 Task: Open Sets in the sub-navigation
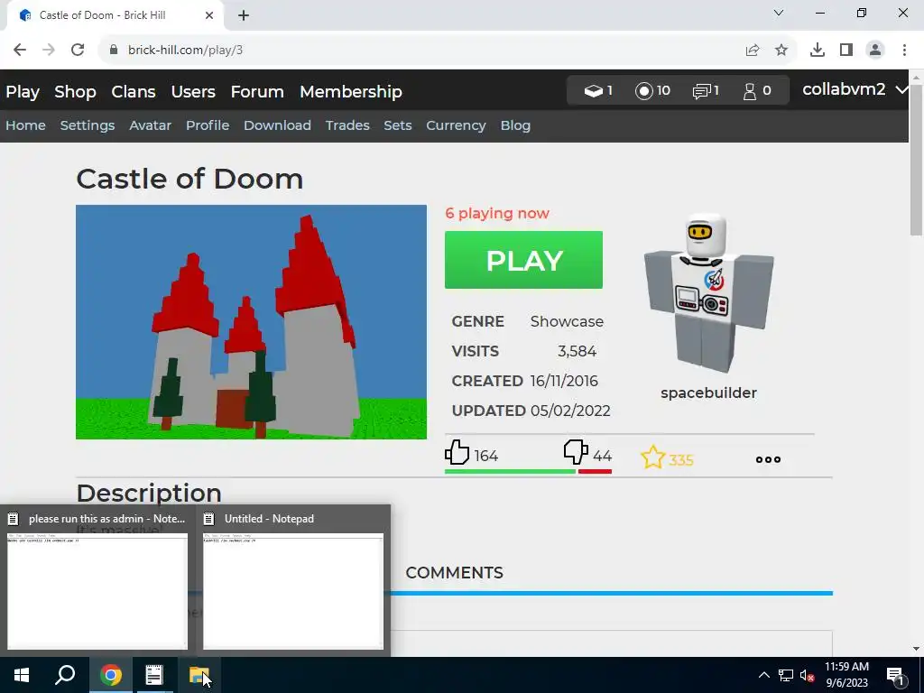click(x=398, y=125)
